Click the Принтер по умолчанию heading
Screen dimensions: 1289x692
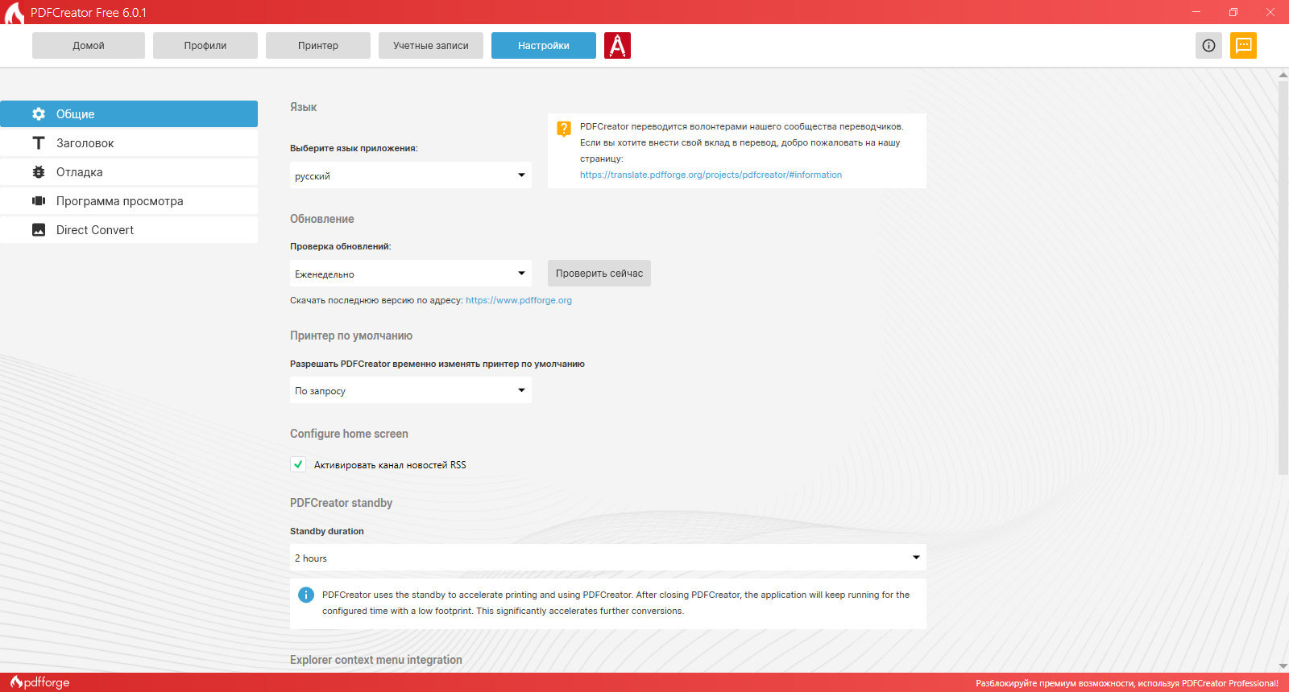351,336
